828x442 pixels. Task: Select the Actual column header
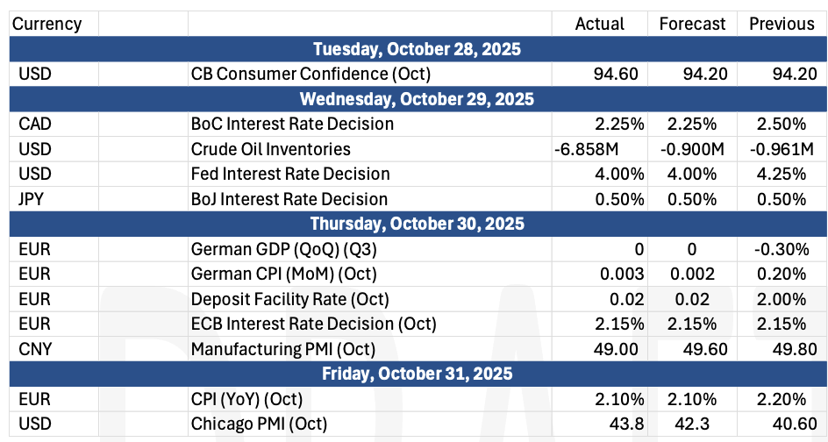click(599, 24)
